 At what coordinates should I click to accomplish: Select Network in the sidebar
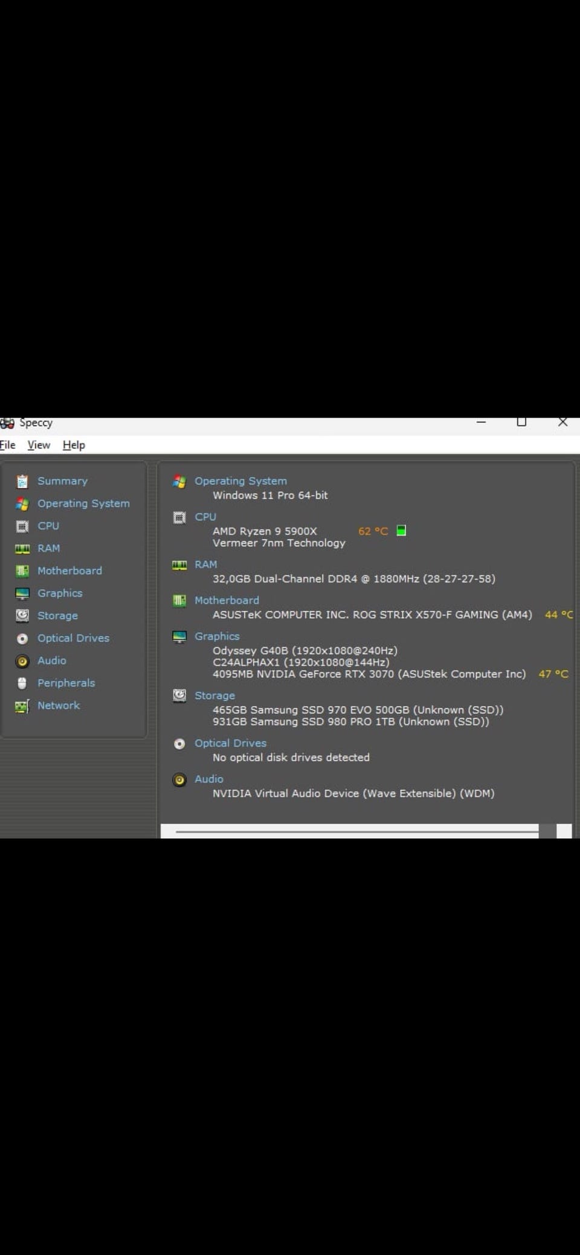click(59, 705)
